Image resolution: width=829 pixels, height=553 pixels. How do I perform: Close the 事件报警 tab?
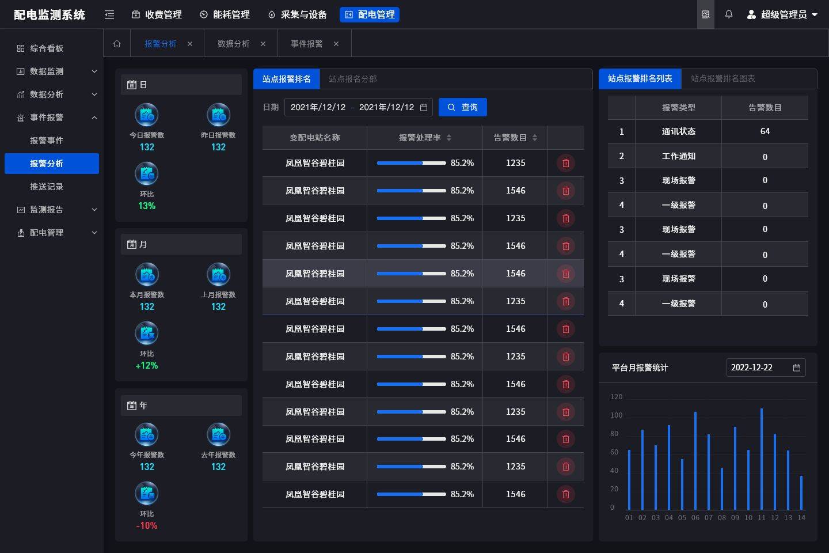point(336,44)
